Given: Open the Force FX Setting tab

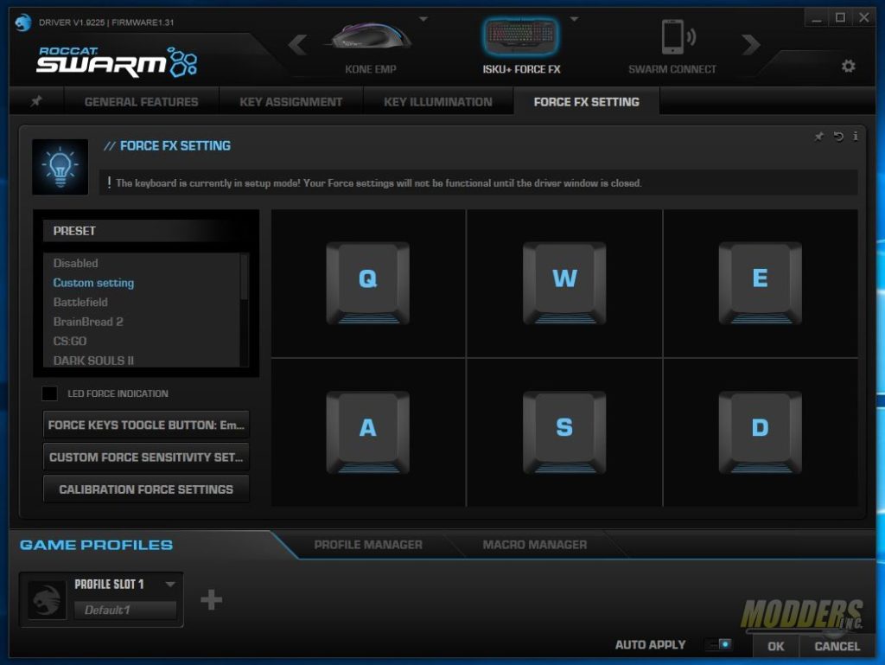Looking at the screenshot, I should point(587,102).
